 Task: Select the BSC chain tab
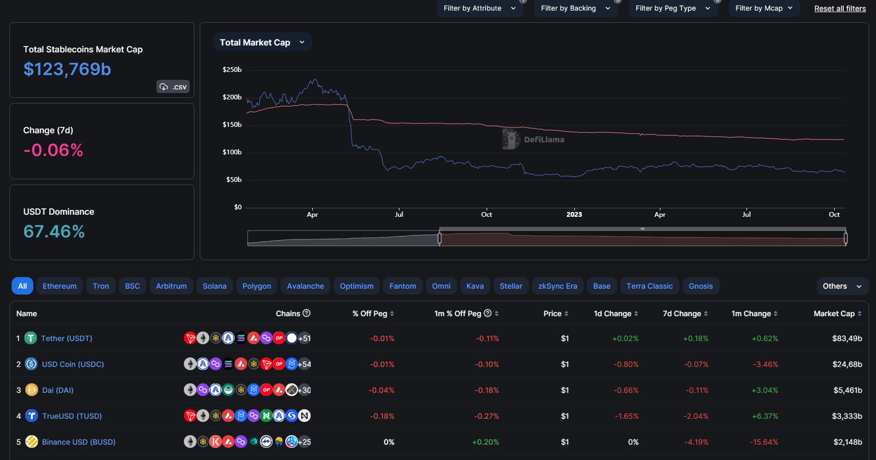tap(133, 286)
